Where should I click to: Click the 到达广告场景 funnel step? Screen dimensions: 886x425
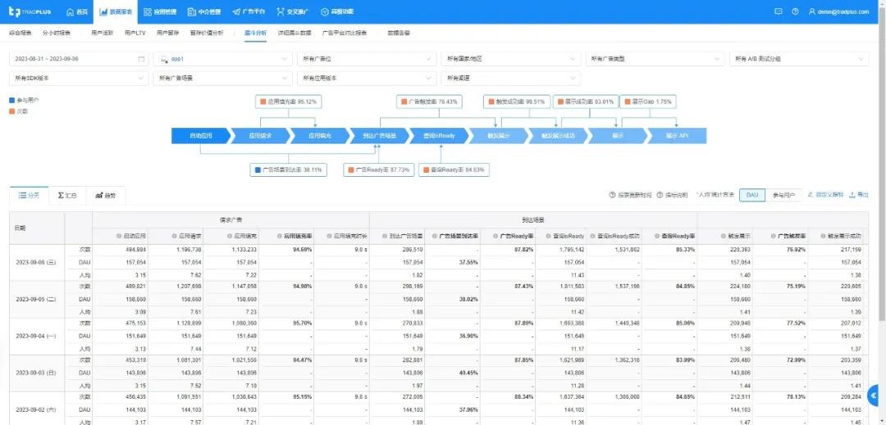tap(379, 135)
